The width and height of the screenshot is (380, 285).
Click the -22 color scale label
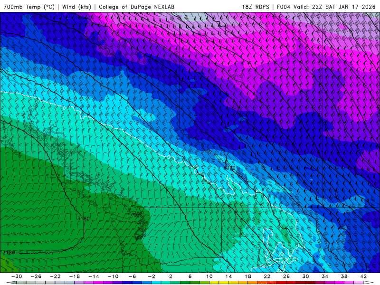click(55, 276)
